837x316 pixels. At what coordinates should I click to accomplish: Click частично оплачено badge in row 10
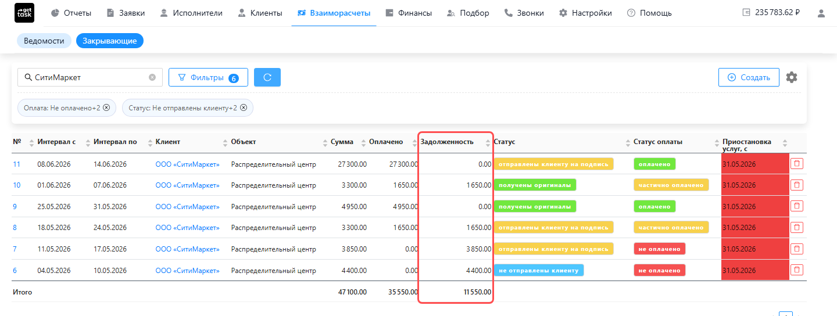671,185
